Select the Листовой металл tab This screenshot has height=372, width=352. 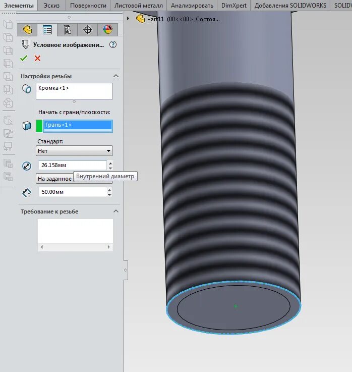[138, 5]
